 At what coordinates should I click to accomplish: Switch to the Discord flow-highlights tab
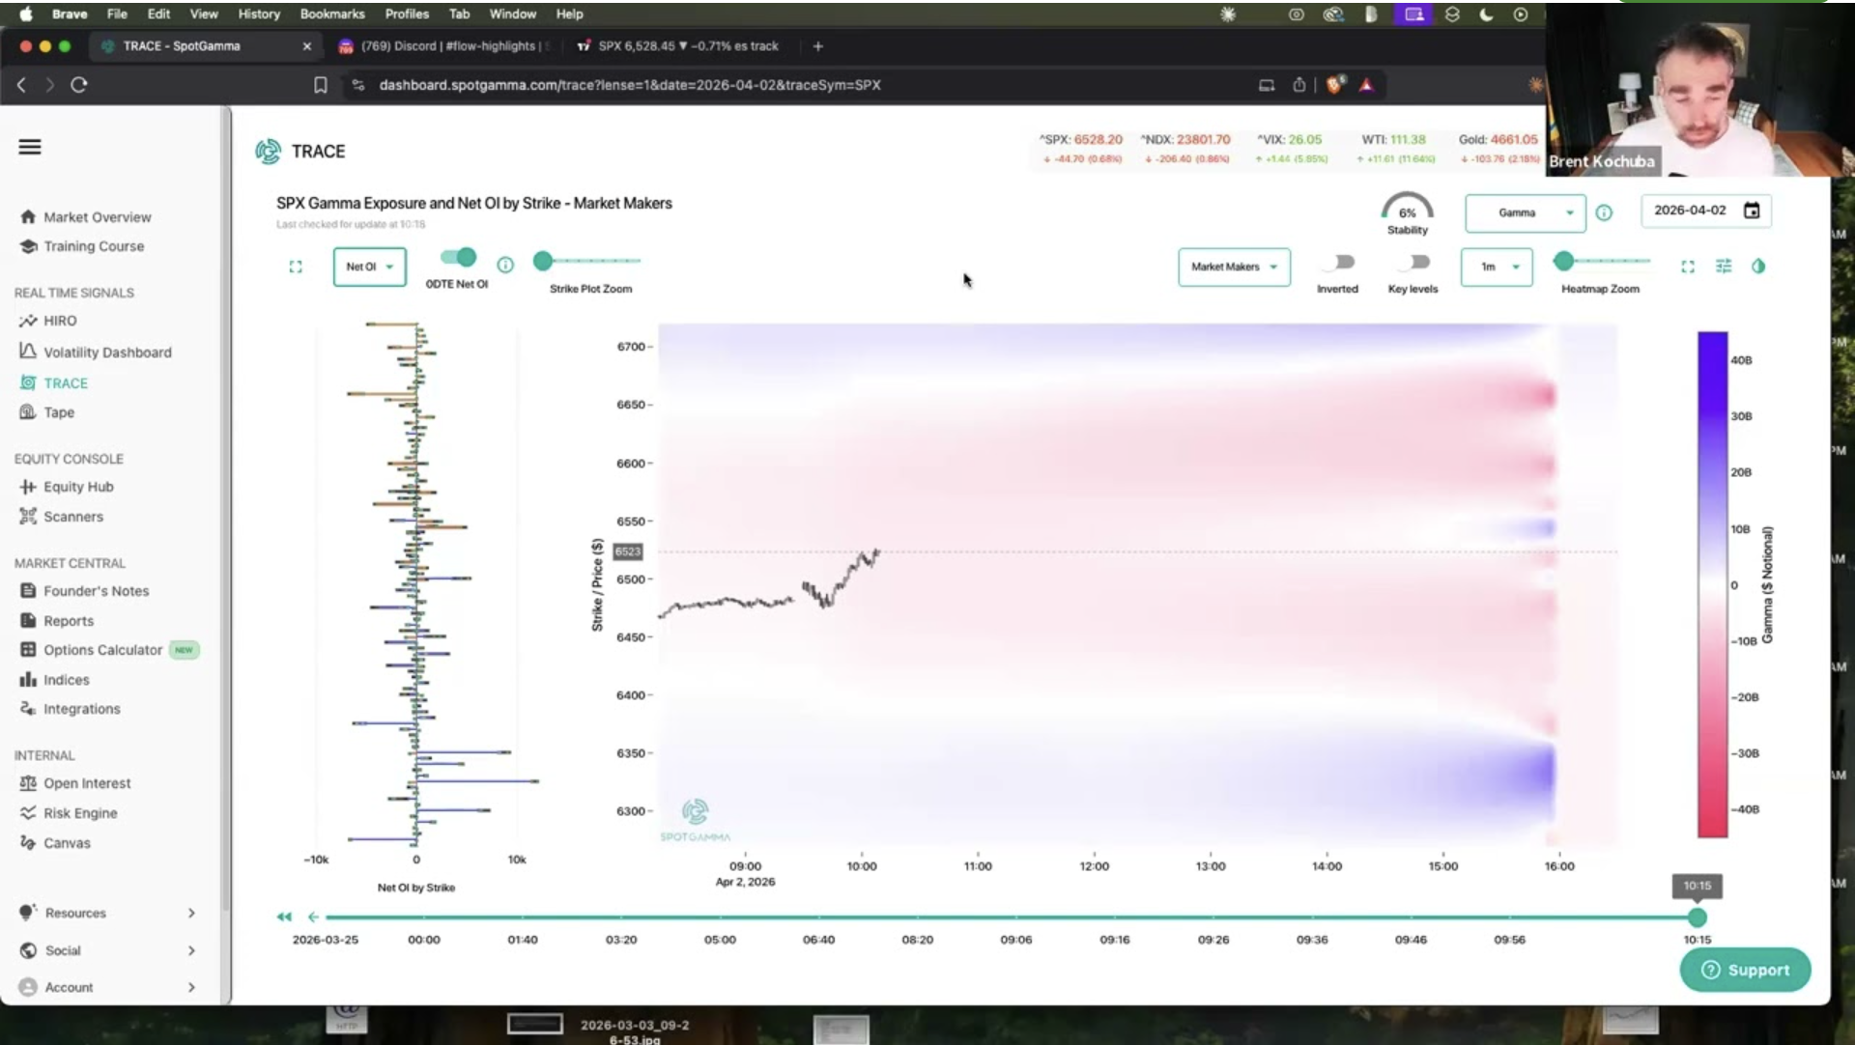pos(444,45)
